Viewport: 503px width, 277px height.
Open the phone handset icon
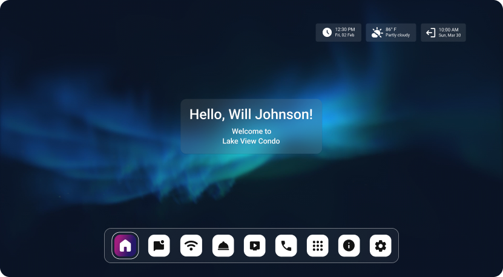pyautogui.click(x=286, y=246)
